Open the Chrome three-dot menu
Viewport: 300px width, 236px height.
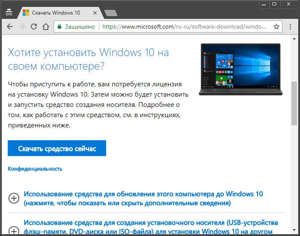coord(290,27)
